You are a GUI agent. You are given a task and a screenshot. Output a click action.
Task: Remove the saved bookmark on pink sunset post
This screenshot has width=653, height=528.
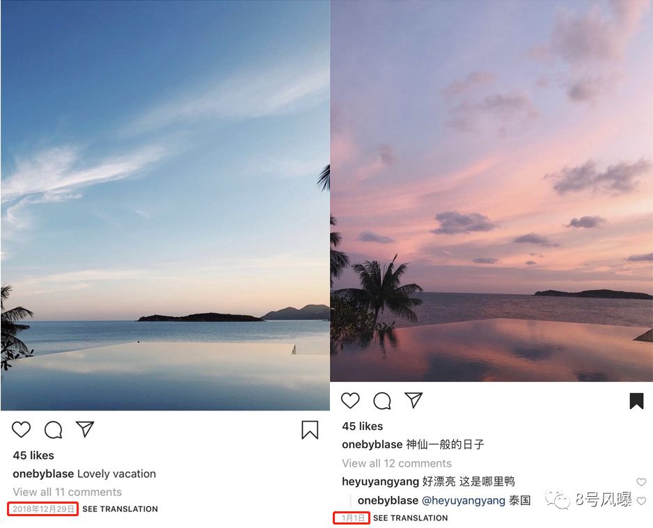coord(637,401)
